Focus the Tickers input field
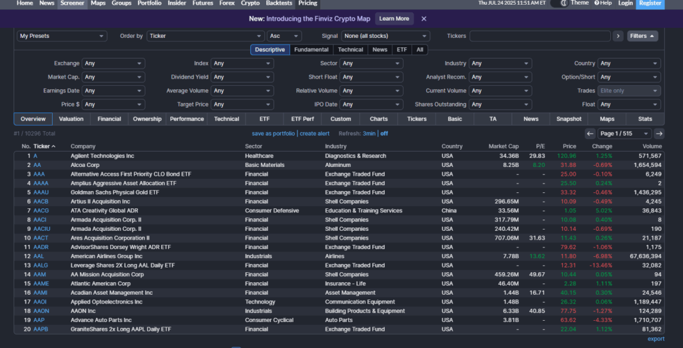This screenshot has height=348, width=683. (x=540, y=36)
